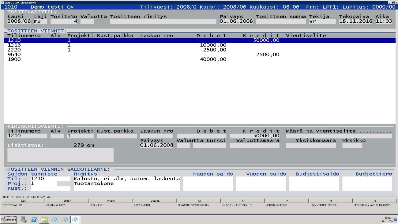Screen dimensions: 398x224
Task: Click the TositeNo field showing 4
Action: click(x=64, y=21)
